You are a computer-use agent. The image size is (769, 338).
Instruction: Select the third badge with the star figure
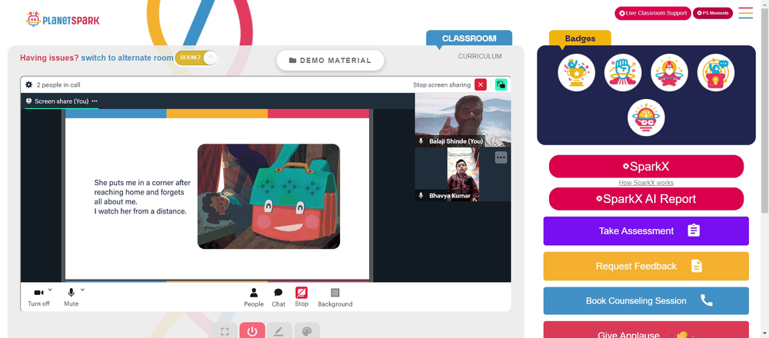670,72
